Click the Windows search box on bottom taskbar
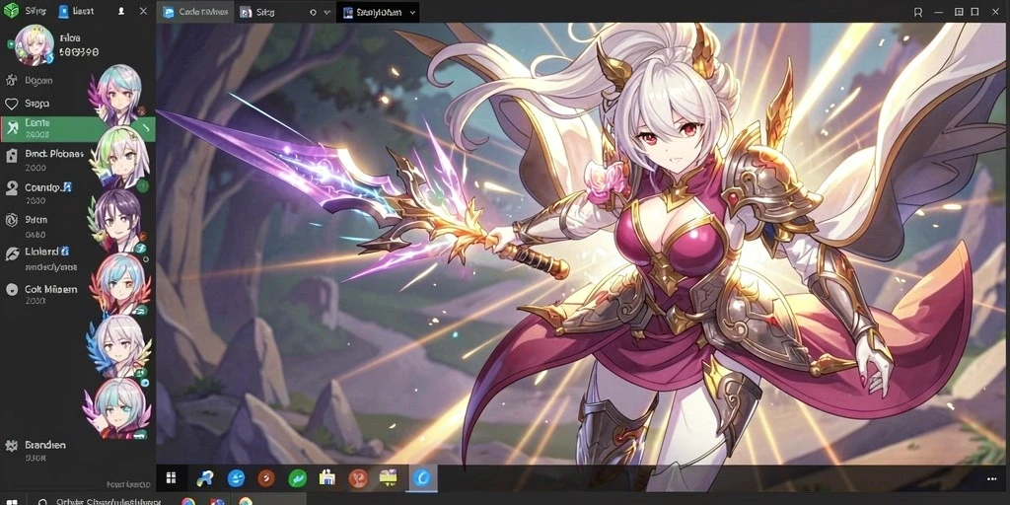The height and width of the screenshot is (505, 1010). [x=100, y=500]
